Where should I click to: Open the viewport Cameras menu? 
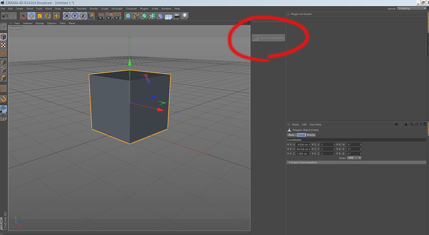tap(27, 23)
